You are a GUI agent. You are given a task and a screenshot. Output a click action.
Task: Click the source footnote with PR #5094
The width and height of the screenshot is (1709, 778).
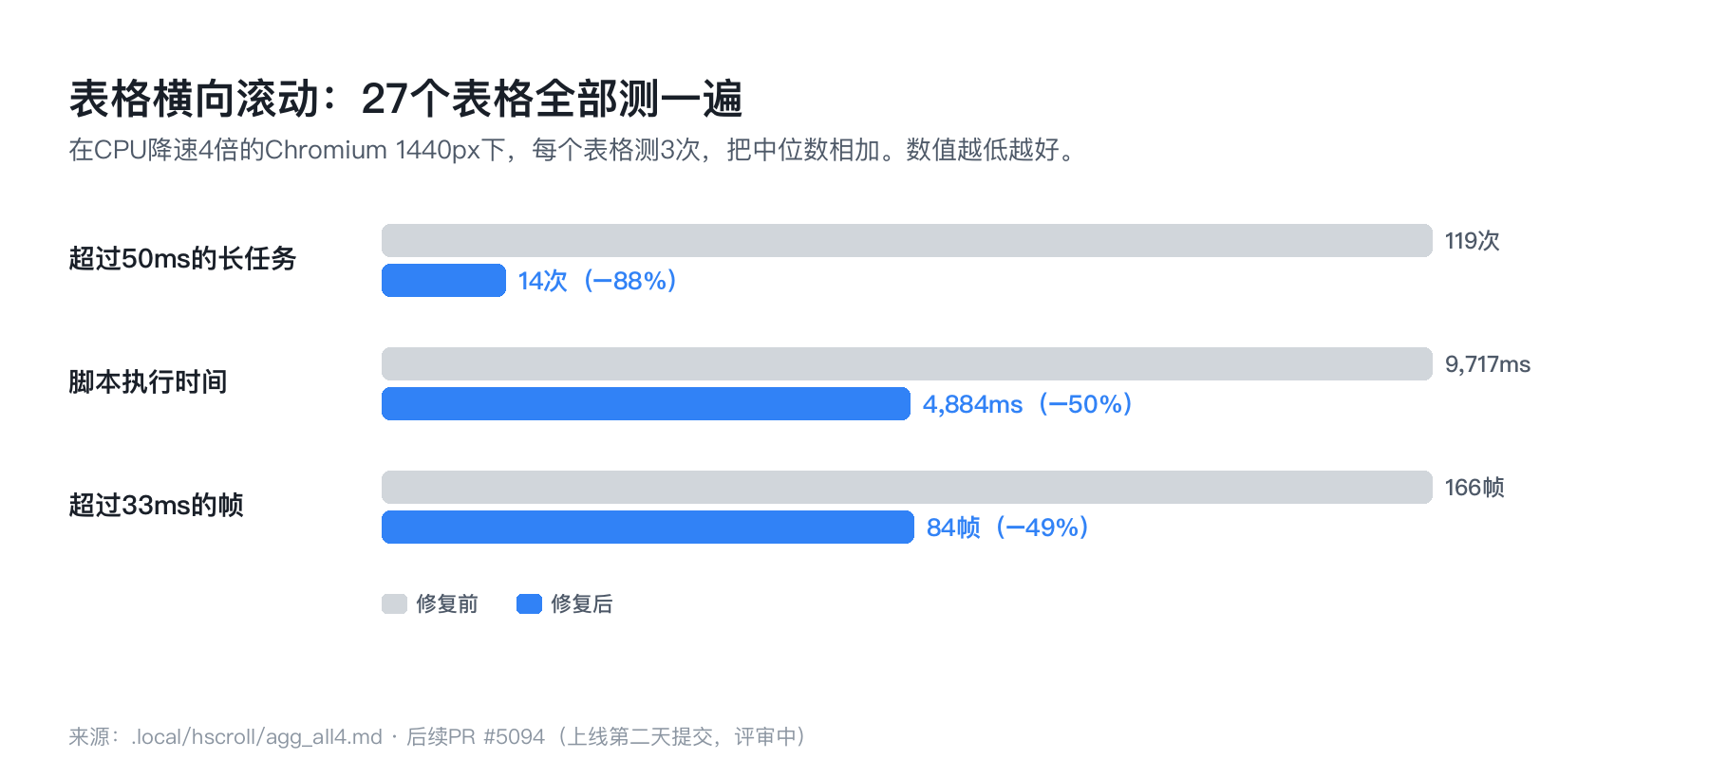tap(438, 737)
